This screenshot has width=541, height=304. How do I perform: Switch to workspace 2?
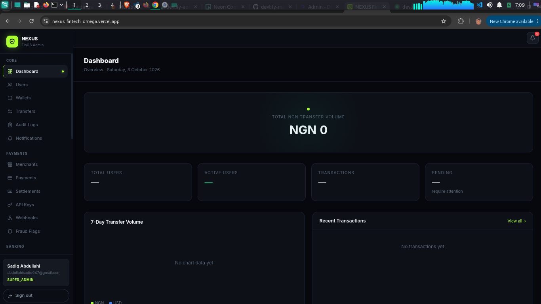coord(87,5)
